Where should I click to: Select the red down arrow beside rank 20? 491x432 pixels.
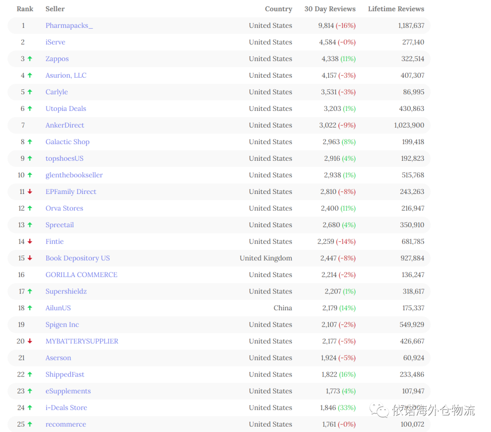[x=30, y=341]
